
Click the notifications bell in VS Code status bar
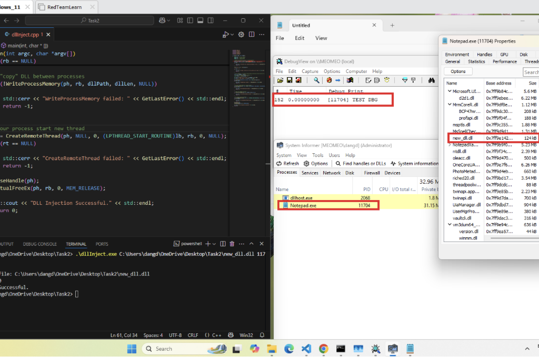[x=263, y=335]
